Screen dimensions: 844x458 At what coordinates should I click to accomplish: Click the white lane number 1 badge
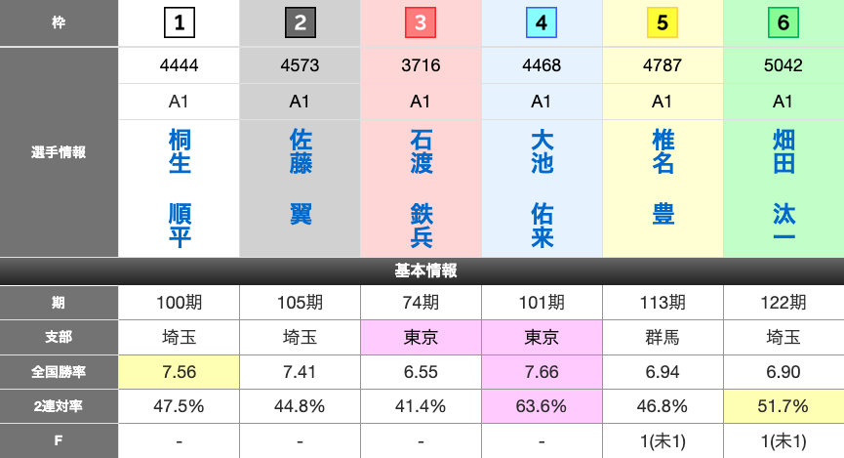(179, 22)
